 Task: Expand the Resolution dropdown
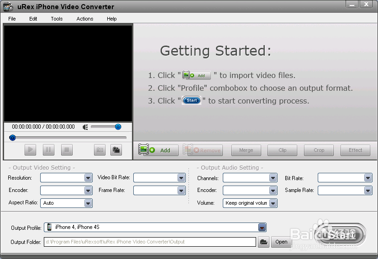click(88, 178)
